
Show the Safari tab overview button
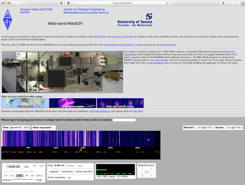(x=237, y=3)
